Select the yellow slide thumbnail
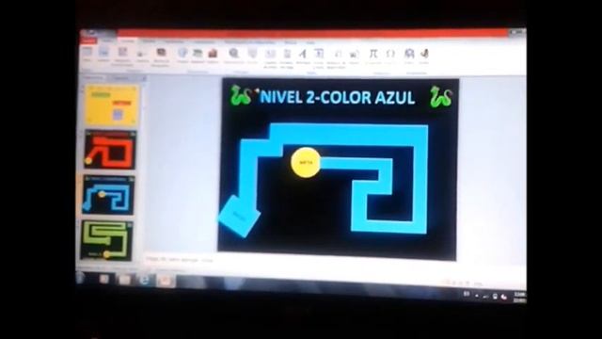 [x=111, y=105]
